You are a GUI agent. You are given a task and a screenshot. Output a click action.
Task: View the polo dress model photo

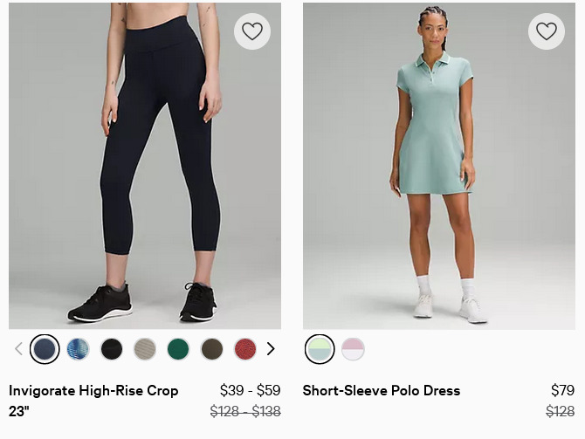click(x=439, y=166)
